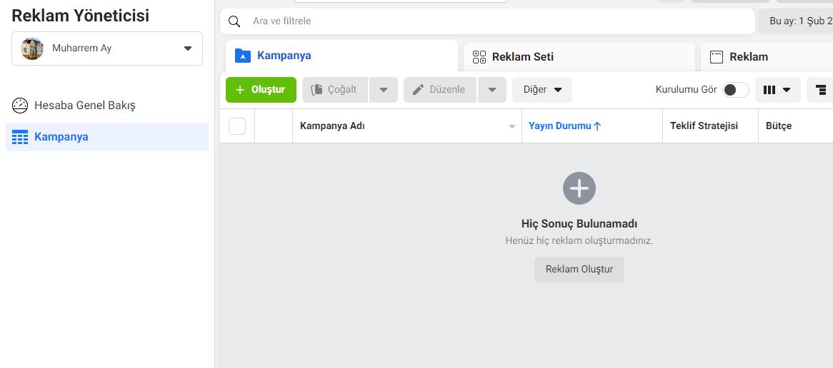This screenshot has width=833, height=368.
Task: Click the Henüz hiç reklam oluşturmadınız text
Action: [579, 241]
